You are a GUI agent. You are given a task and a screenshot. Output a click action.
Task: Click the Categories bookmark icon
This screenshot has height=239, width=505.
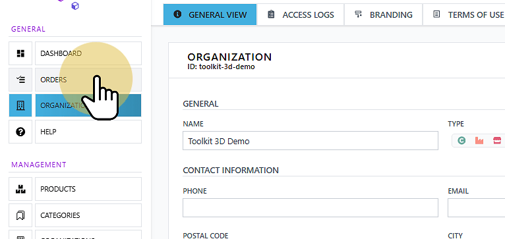point(20,215)
